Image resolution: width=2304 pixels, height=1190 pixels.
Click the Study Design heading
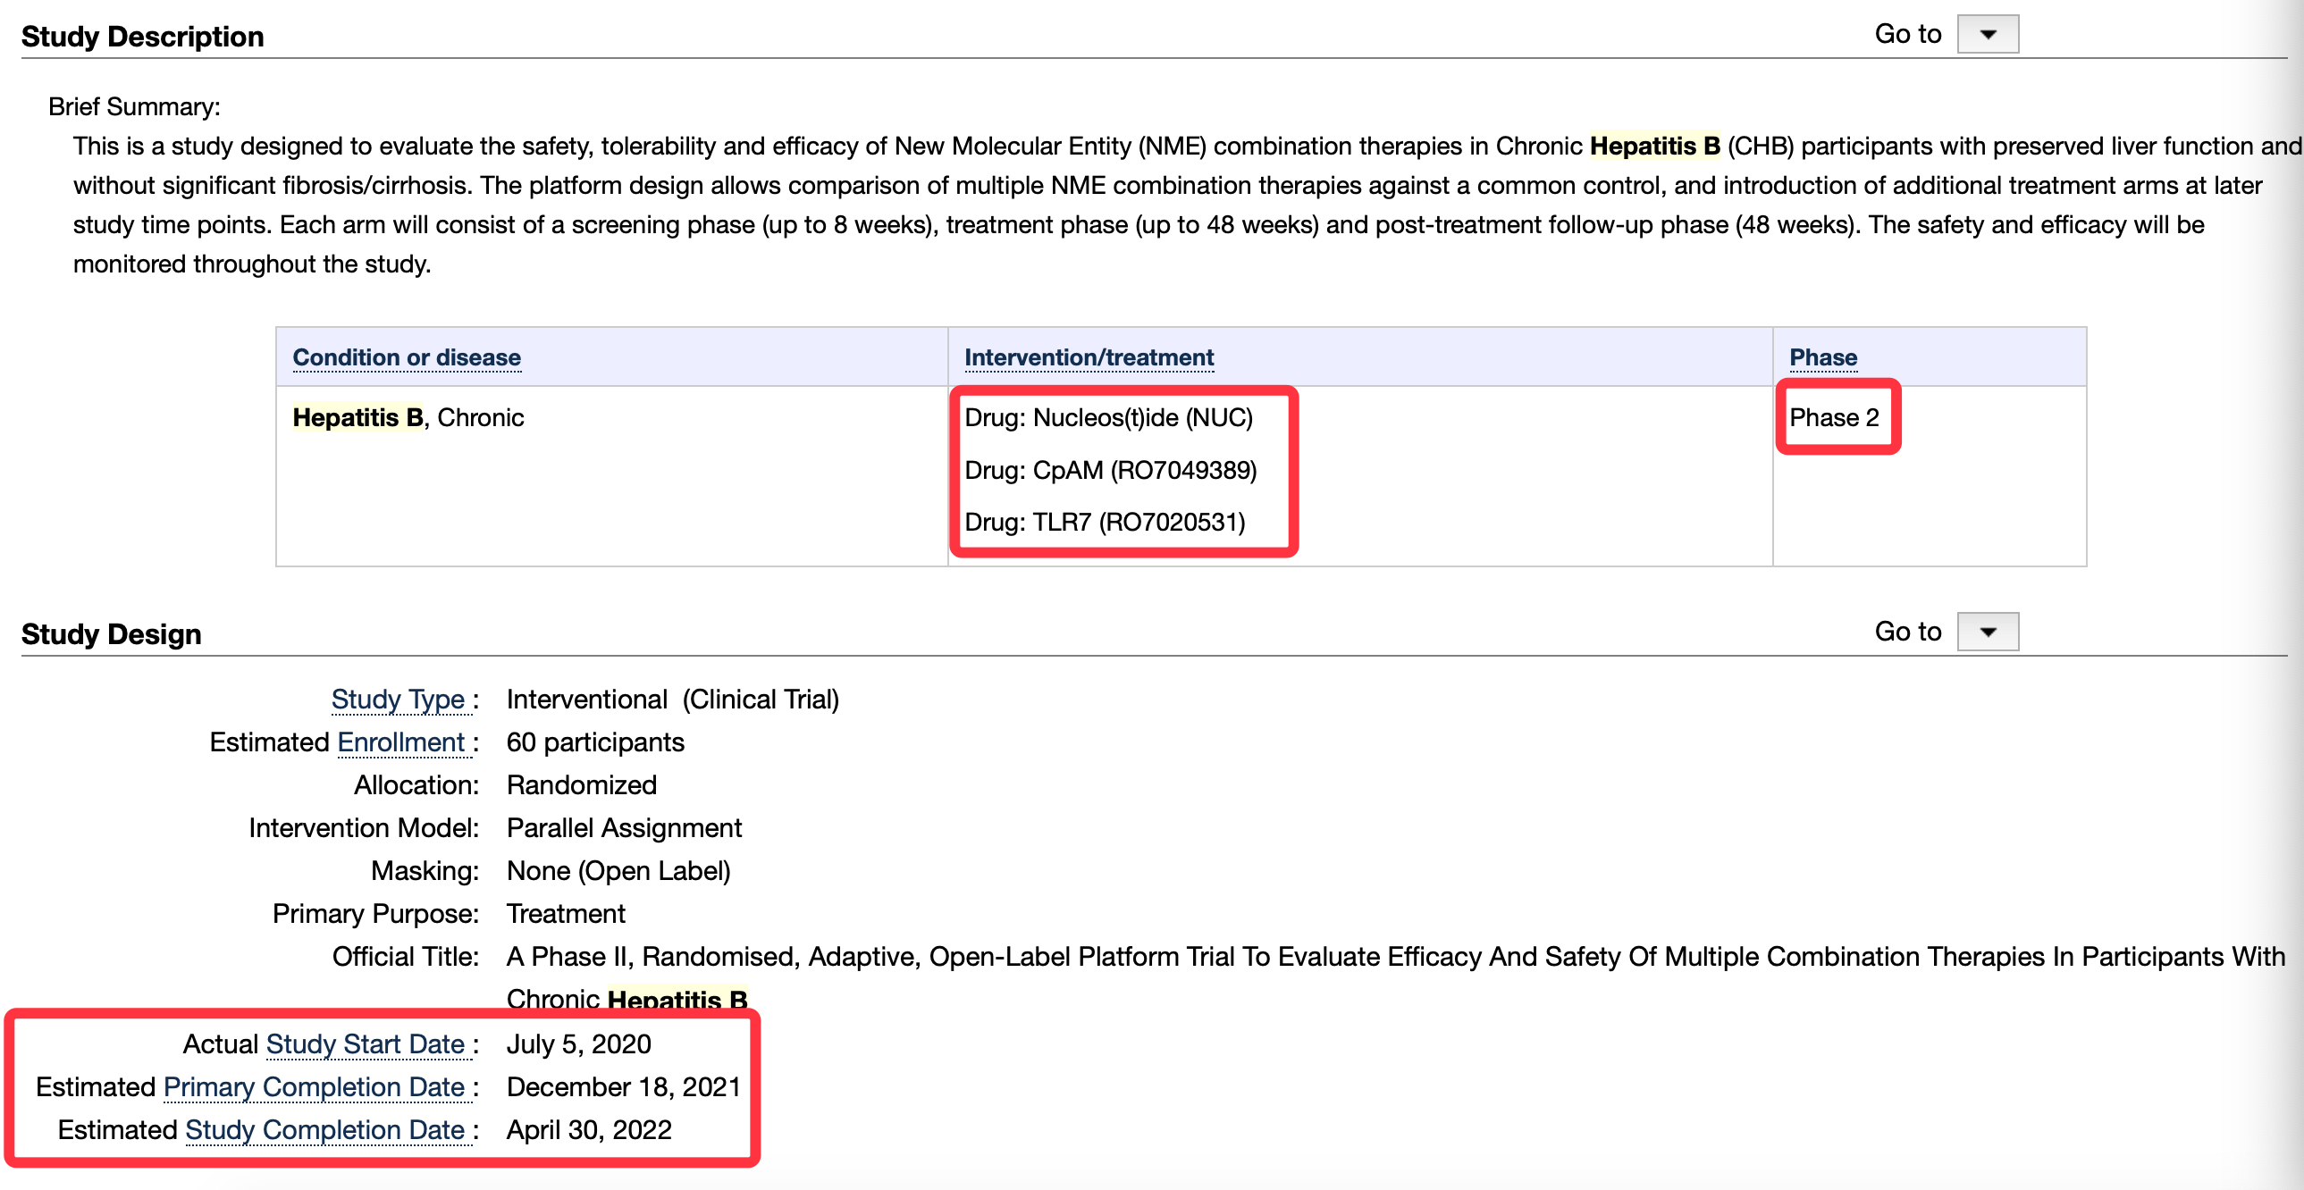point(111,634)
